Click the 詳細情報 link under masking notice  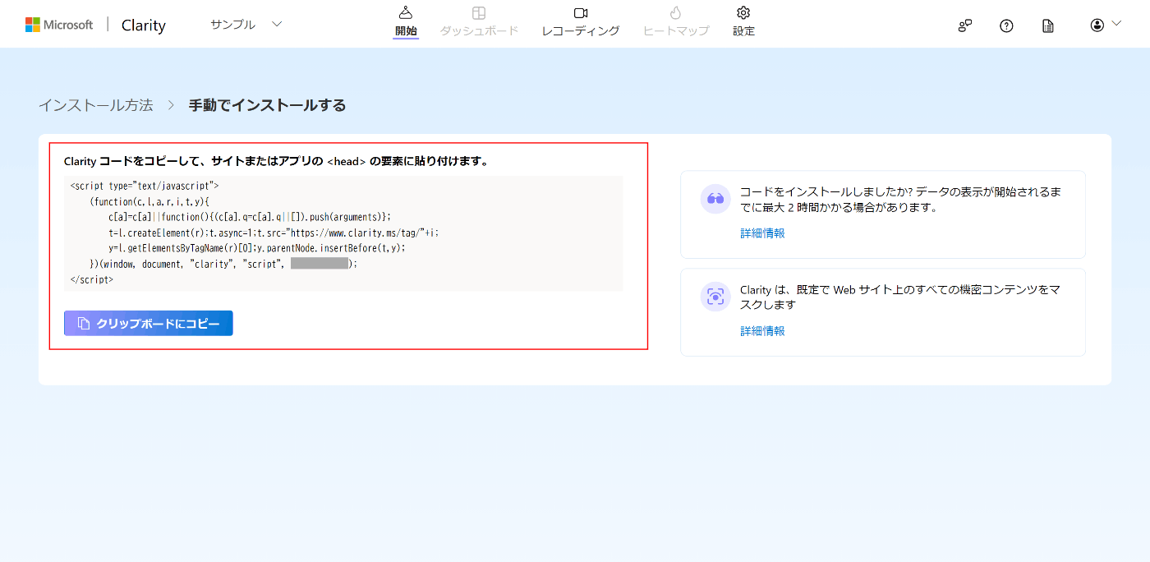click(762, 331)
